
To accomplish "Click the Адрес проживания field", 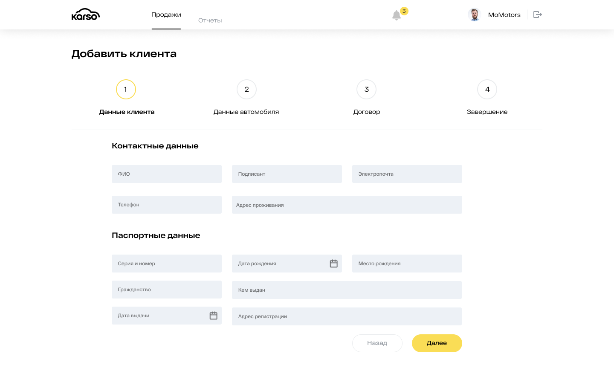I will [x=347, y=205].
